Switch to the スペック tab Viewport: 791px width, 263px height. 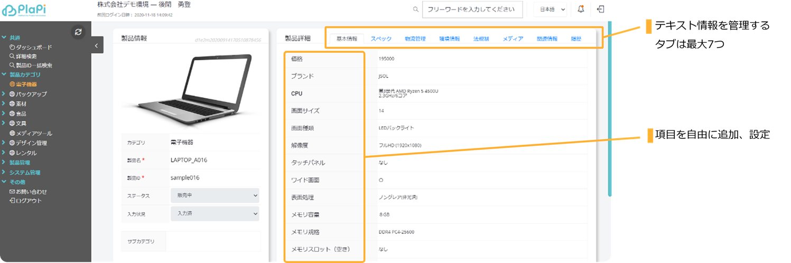coord(381,39)
